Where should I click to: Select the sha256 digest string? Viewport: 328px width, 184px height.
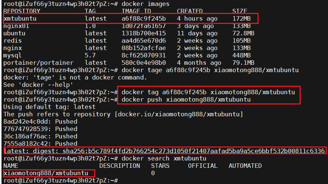[193, 151]
